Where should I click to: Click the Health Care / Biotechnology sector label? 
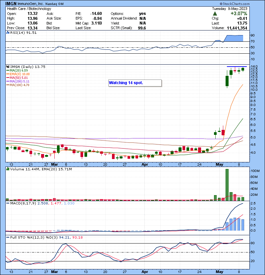[29, 9]
